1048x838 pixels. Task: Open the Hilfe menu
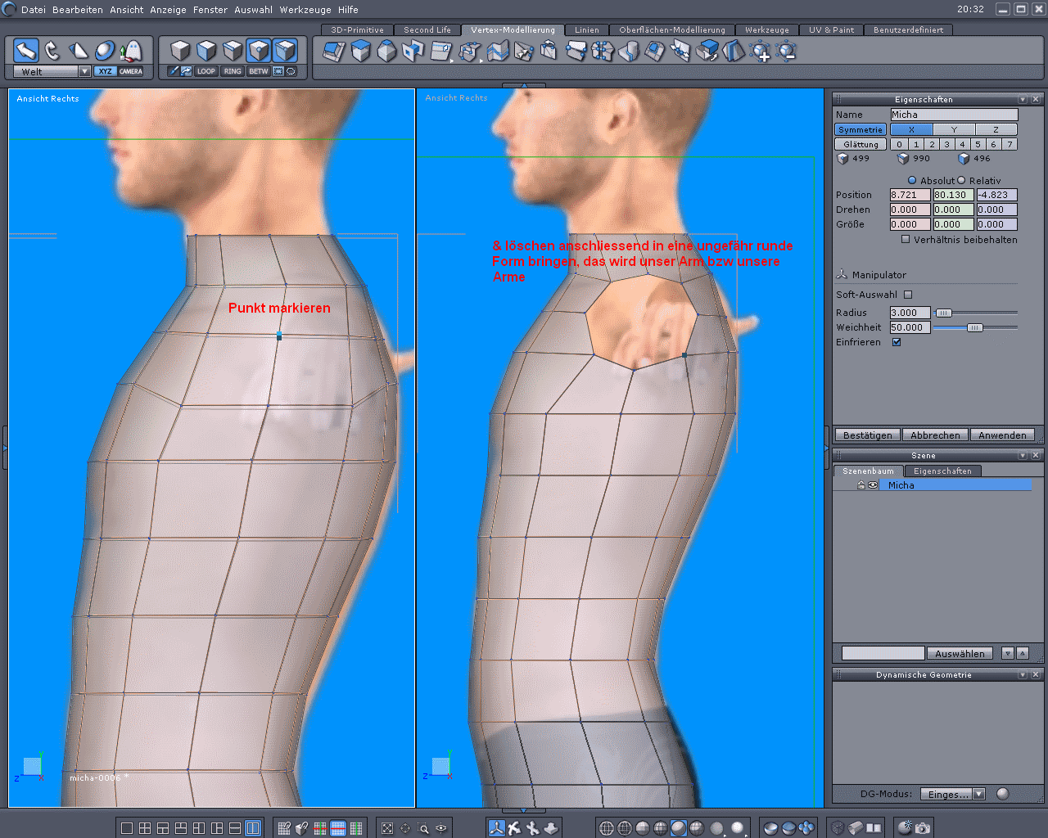348,10
